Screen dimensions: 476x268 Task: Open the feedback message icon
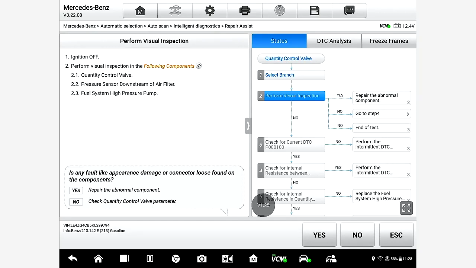(x=349, y=11)
